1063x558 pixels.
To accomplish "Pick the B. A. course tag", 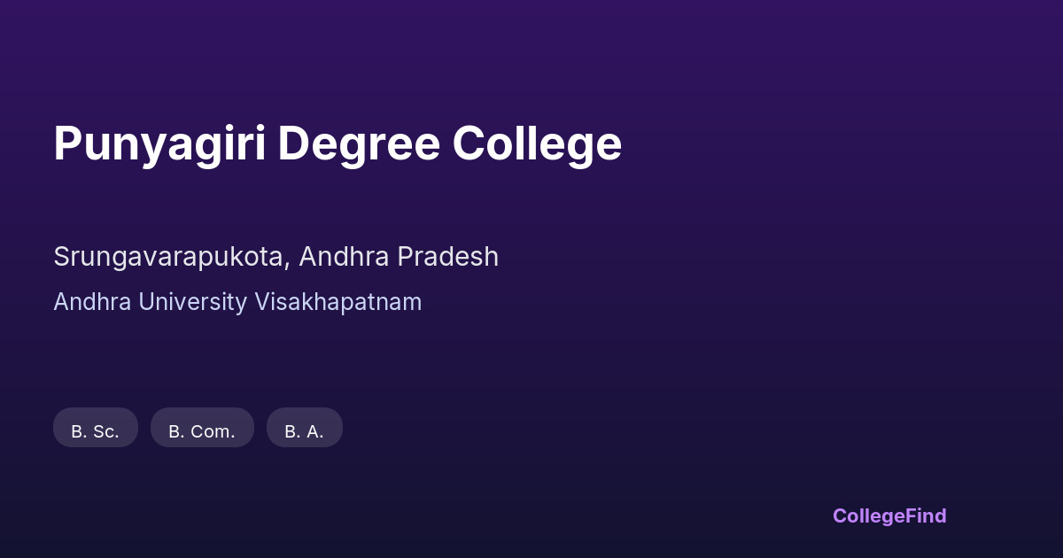I will point(304,430).
